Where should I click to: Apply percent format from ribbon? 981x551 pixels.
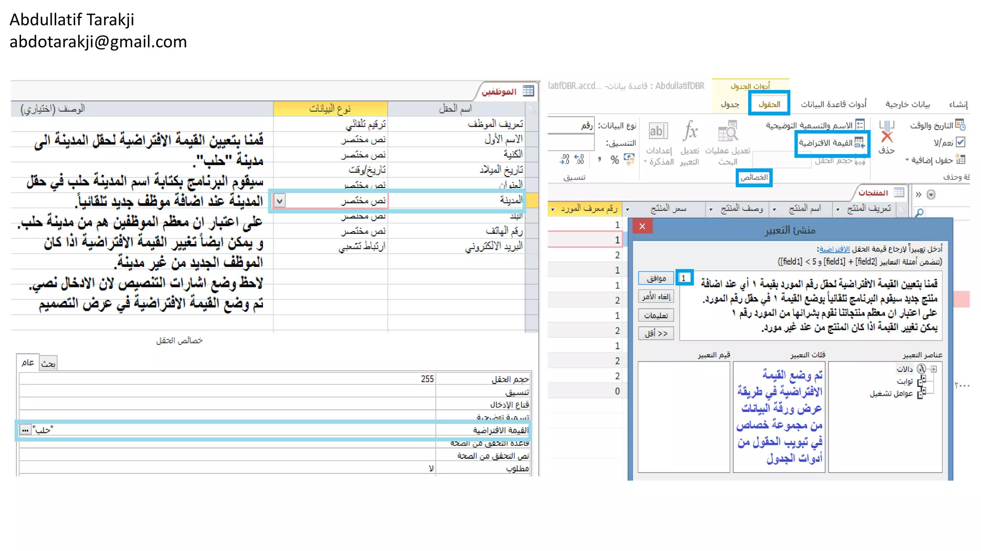click(615, 160)
